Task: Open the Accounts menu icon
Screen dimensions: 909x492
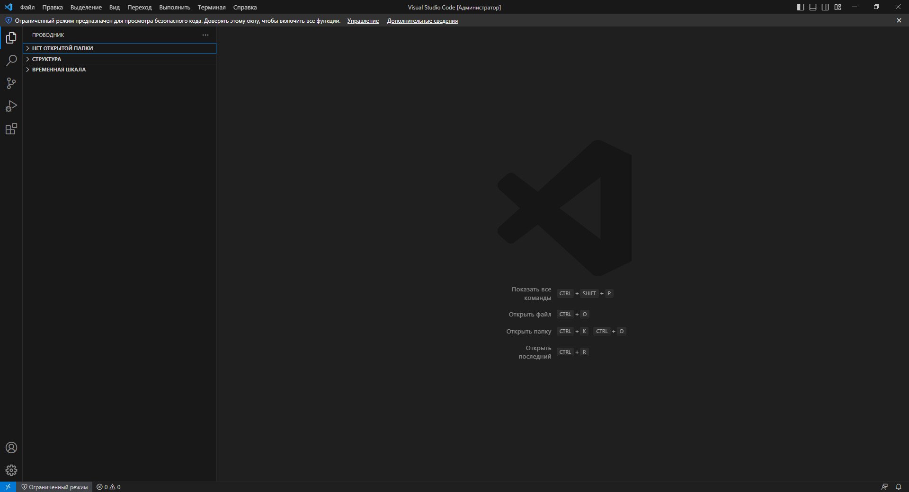Action: click(x=11, y=448)
